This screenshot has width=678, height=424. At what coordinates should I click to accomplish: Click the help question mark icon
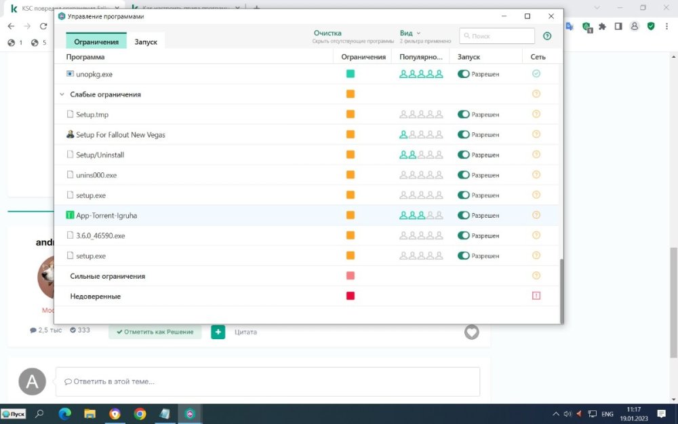coord(547,36)
